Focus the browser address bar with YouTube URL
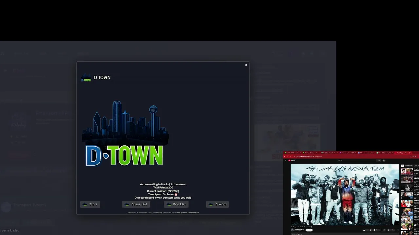Viewport: 419px width, 235px height. click(351, 156)
